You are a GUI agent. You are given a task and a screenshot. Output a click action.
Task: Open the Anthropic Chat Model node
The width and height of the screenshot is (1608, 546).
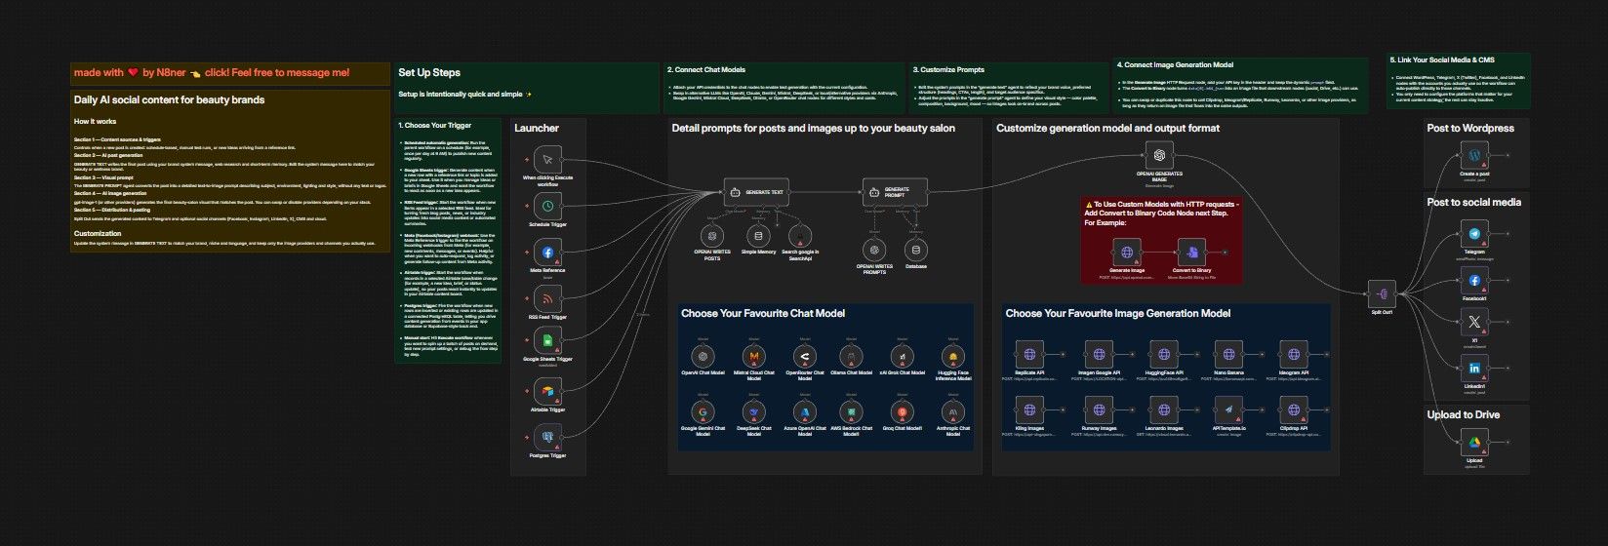[x=953, y=411]
